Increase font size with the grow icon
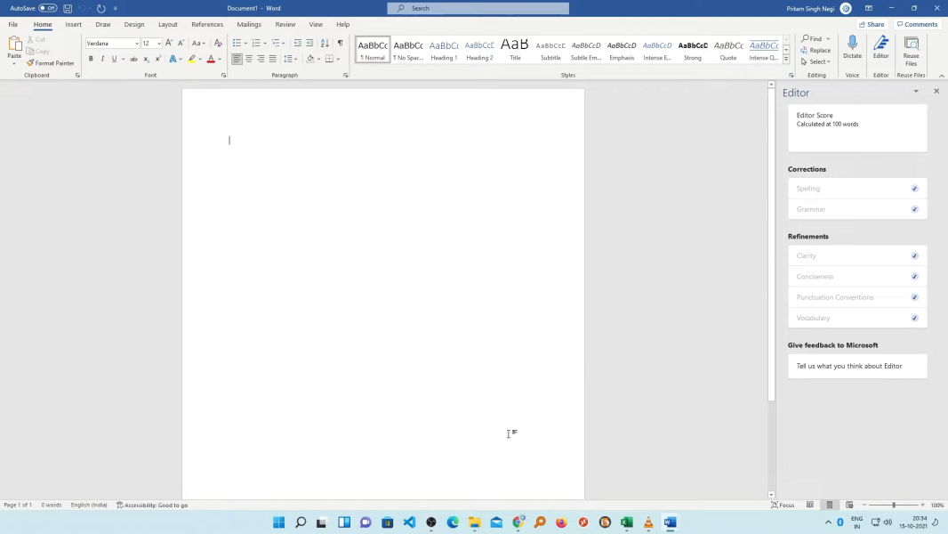 coord(169,43)
